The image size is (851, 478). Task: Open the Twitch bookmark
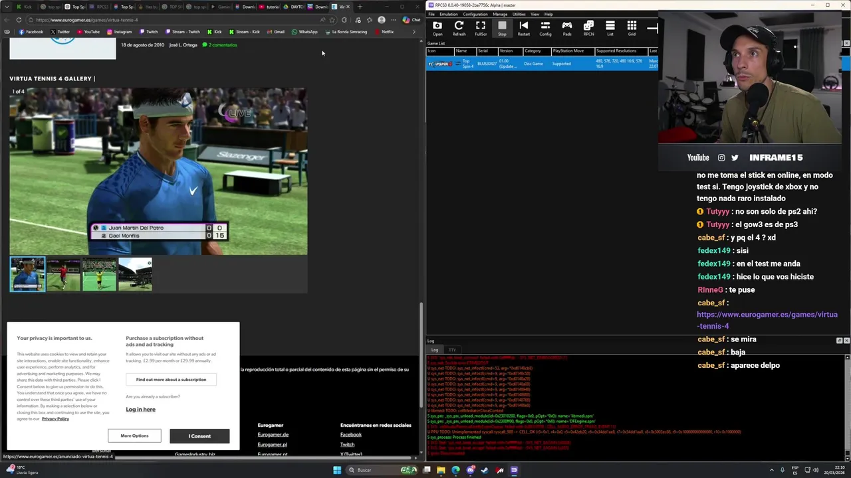(148, 32)
